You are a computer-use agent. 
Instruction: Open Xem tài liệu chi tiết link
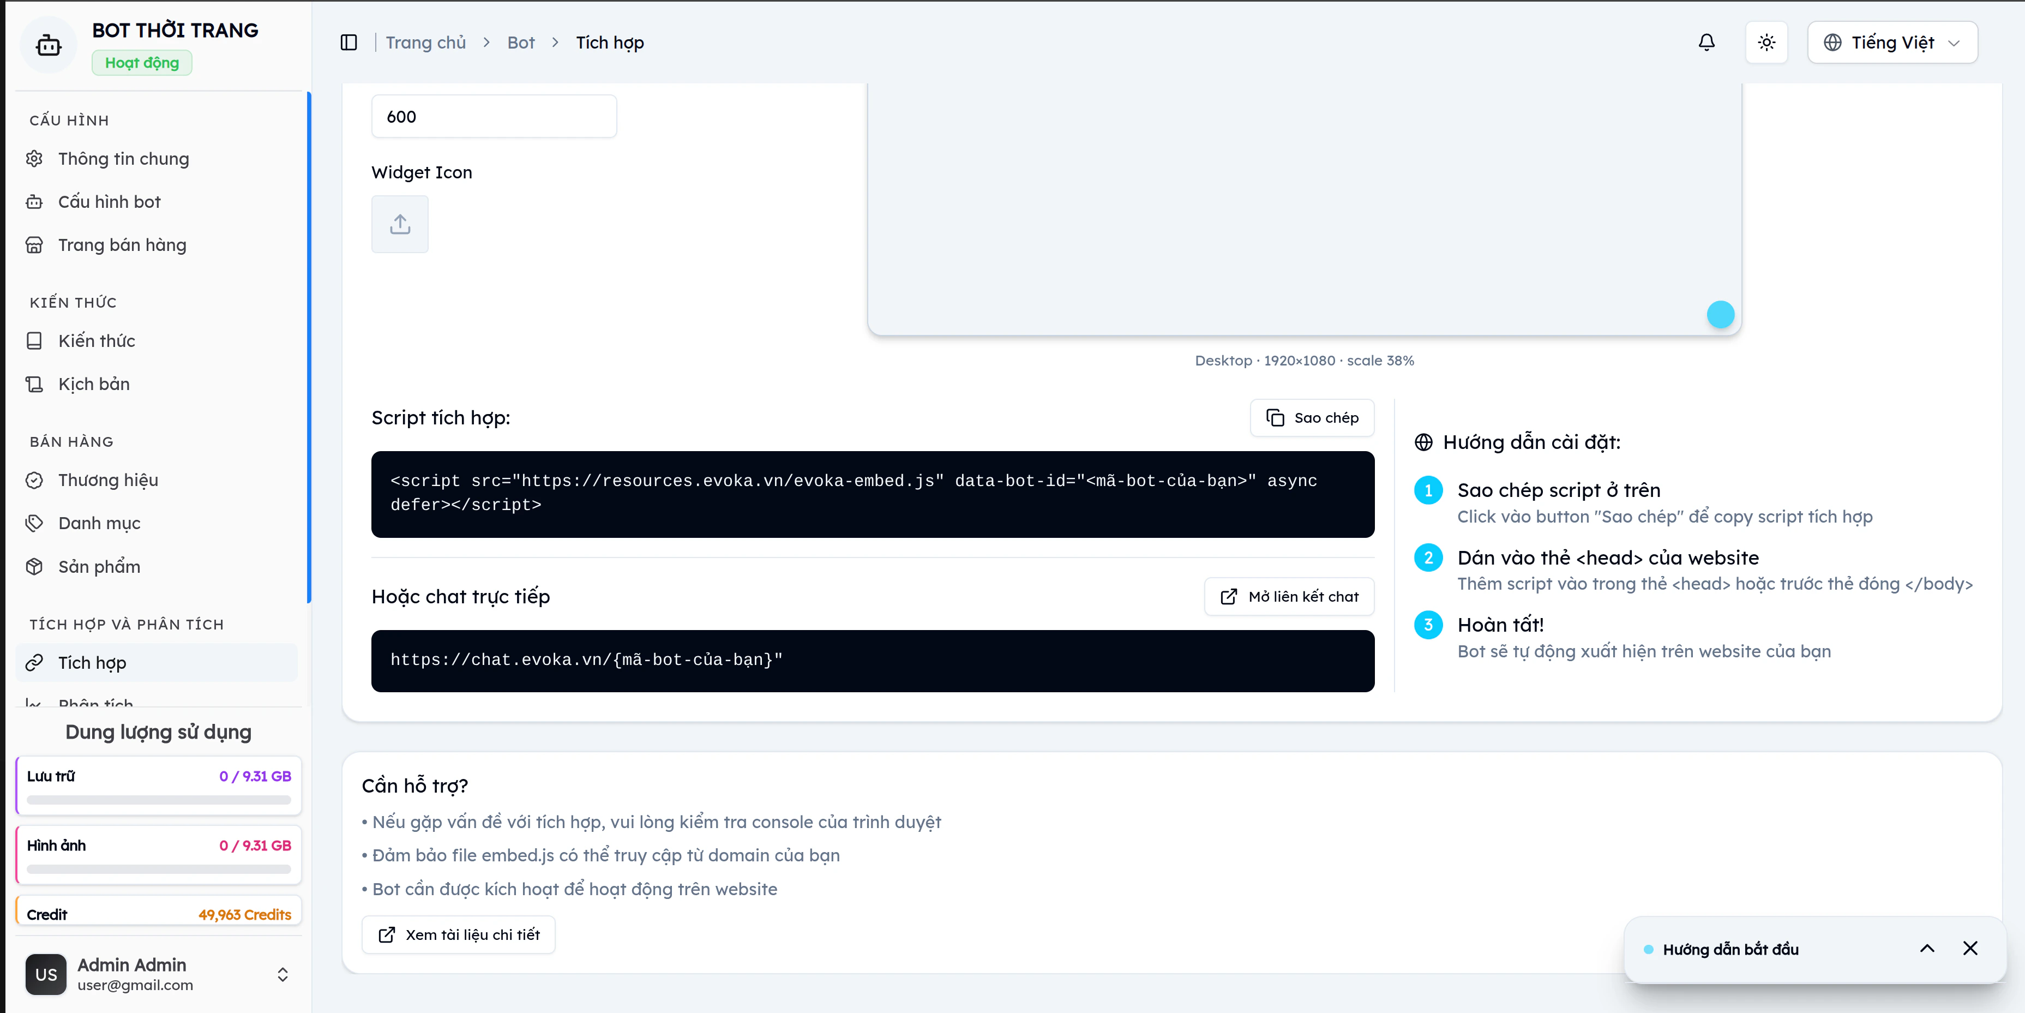[x=458, y=934]
